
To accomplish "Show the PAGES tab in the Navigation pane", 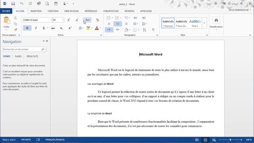I will coord(18,56).
